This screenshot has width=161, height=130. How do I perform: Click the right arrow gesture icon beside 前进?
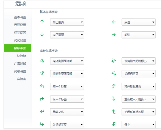point(114,35)
